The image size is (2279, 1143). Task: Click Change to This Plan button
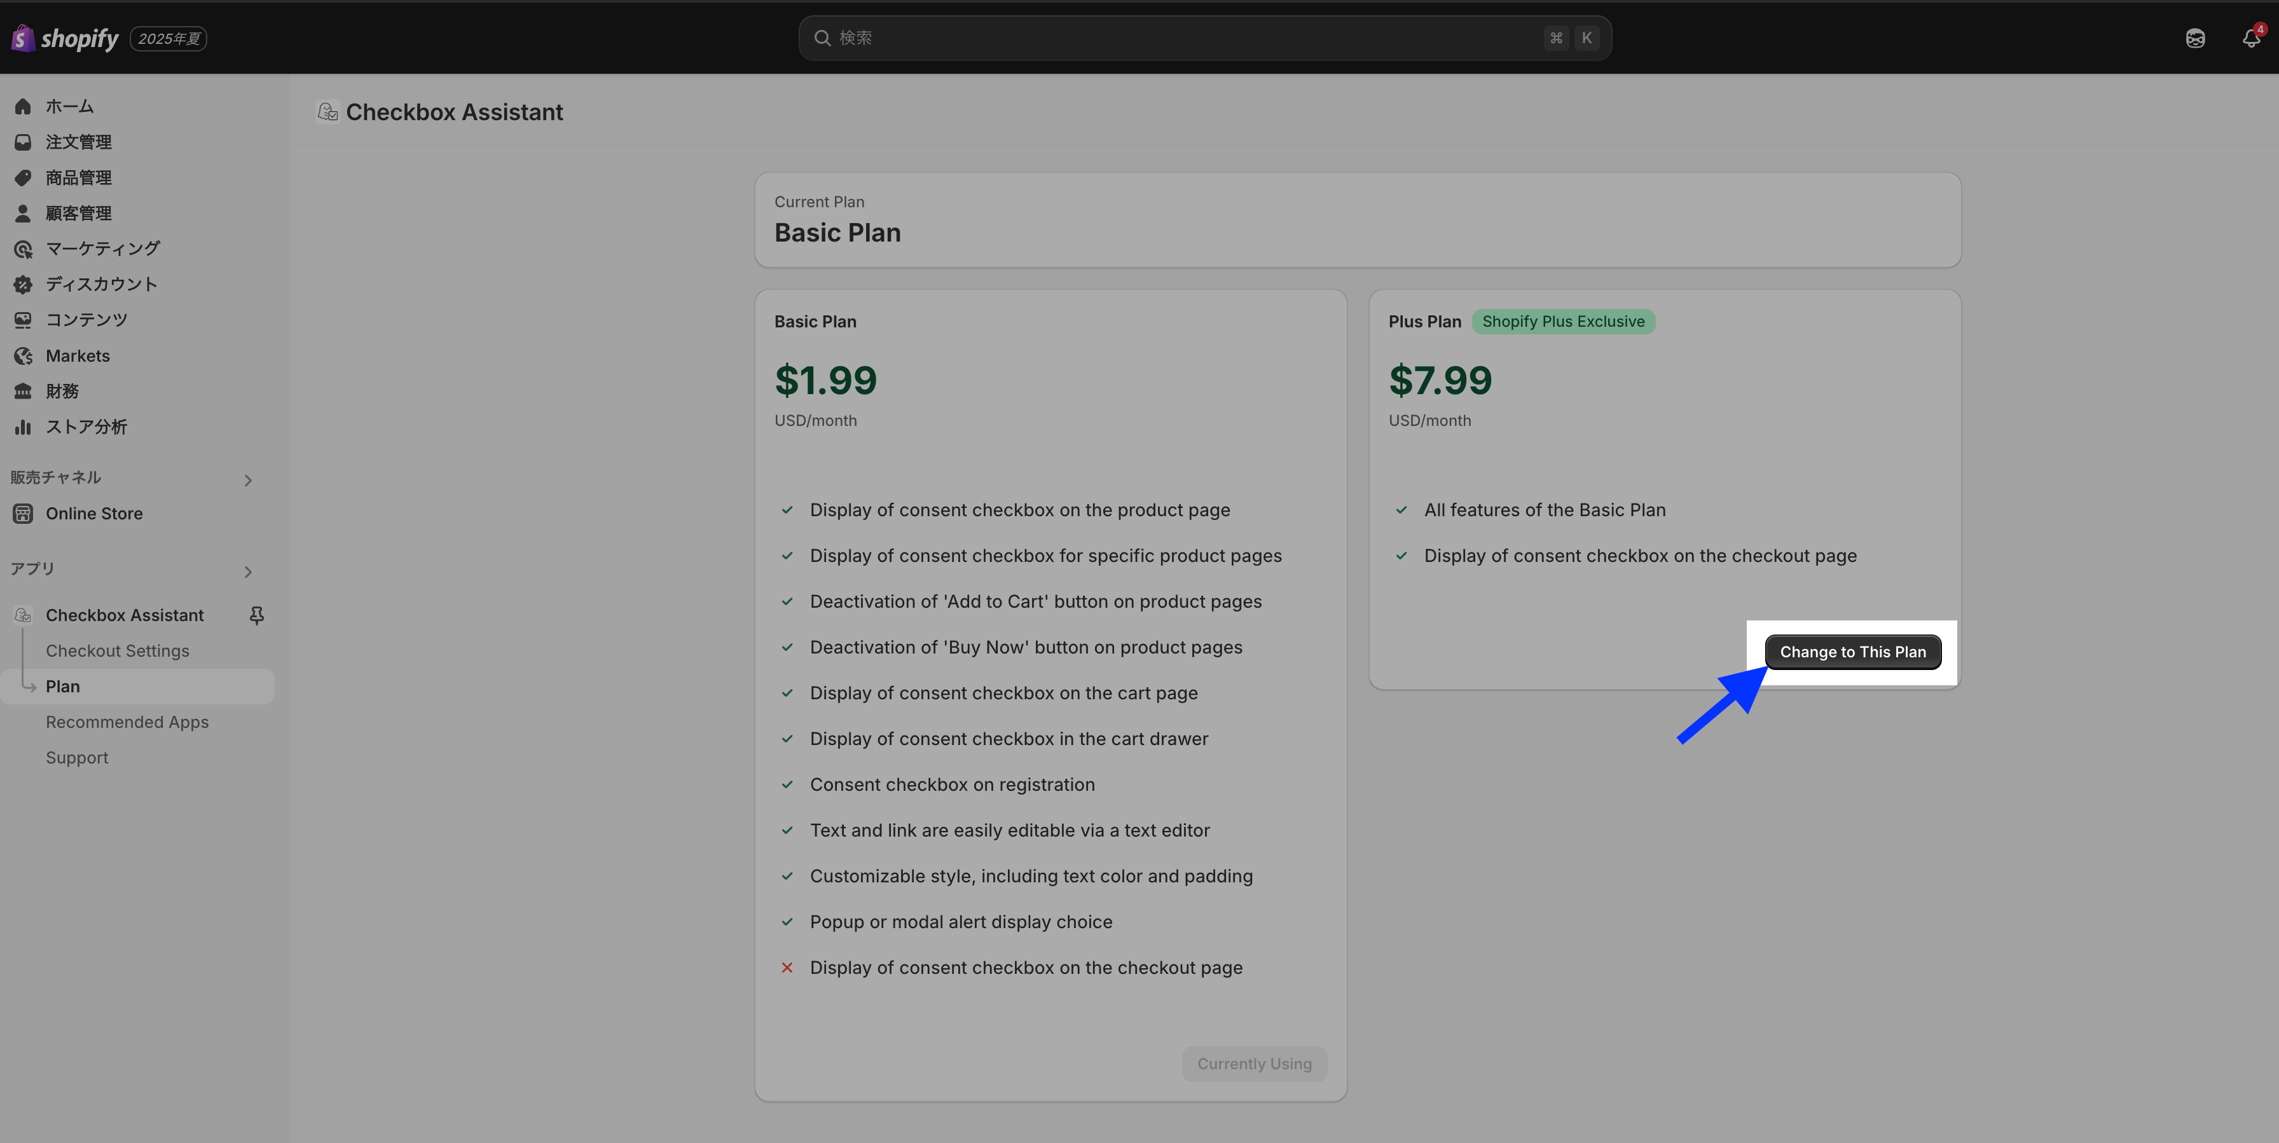point(1852,652)
